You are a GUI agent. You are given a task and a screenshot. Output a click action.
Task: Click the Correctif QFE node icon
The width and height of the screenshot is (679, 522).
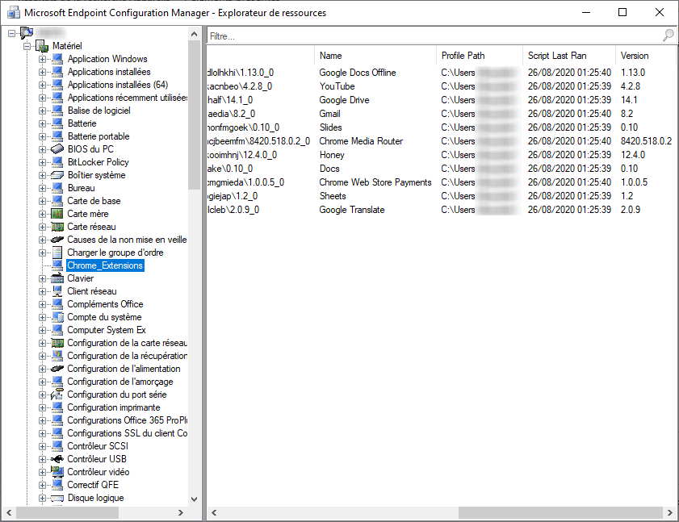[x=57, y=485]
